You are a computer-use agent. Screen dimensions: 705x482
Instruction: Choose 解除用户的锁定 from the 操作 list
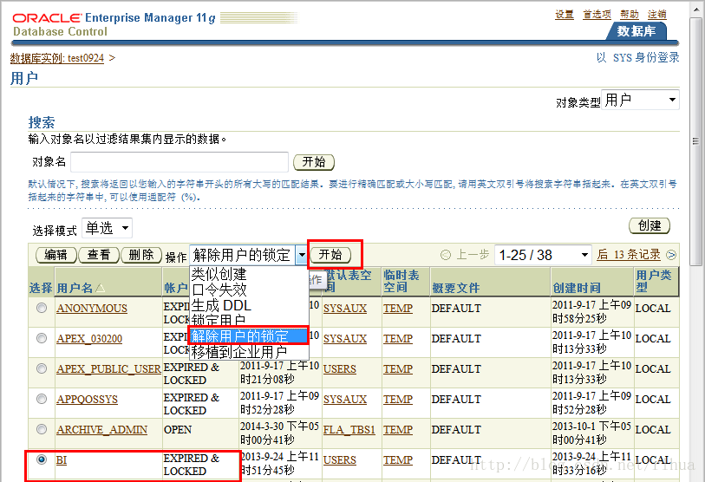248,335
